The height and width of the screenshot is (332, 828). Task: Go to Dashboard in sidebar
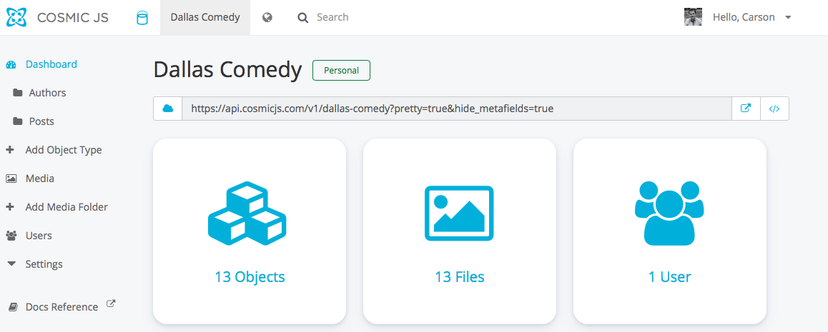click(x=51, y=64)
